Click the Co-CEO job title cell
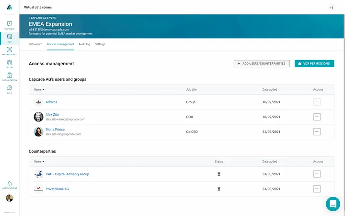This screenshot has width=345, height=216. point(192,132)
